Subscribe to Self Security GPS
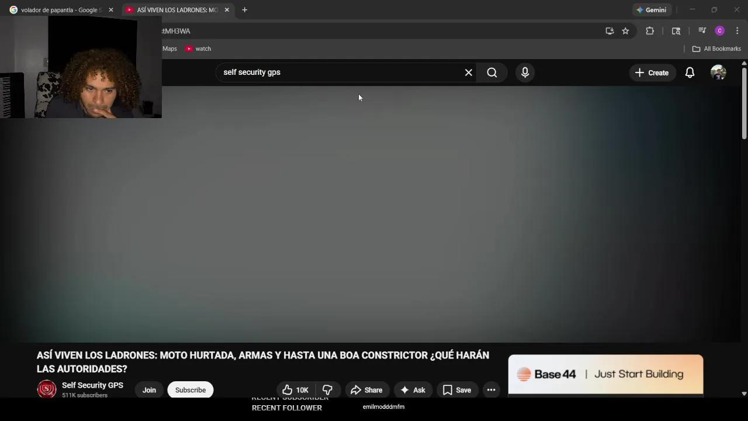This screenshot has height=421, width=748. (191, 390)
